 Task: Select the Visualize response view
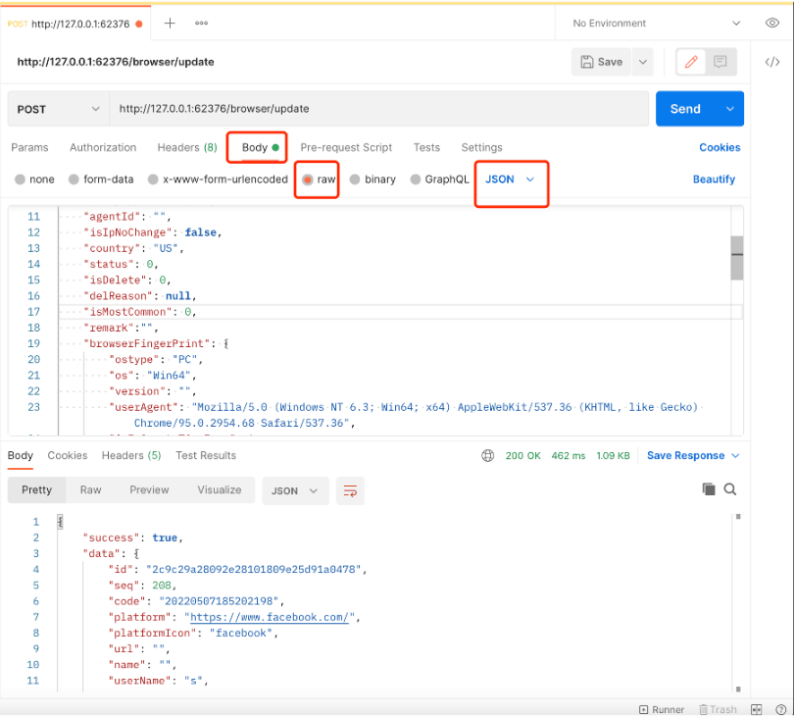pyautogui.click(x=220, y=490)
